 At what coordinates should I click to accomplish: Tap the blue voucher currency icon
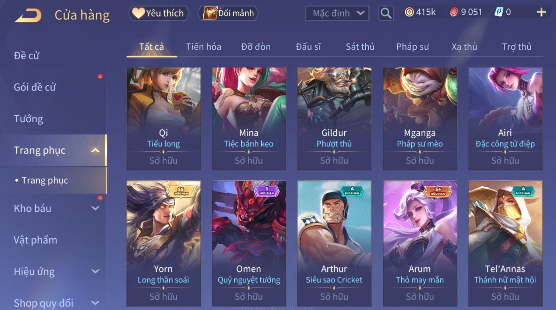tap(499, 12)
